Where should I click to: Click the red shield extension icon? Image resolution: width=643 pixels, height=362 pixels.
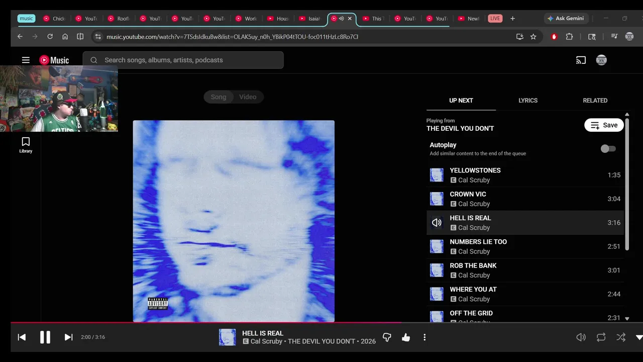[554, 37]
